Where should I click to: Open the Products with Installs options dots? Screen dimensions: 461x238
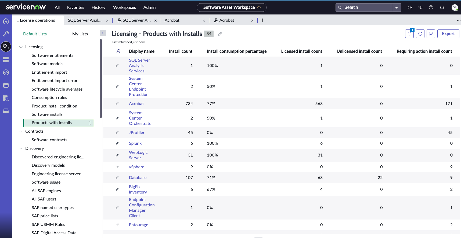click(x=90, y=123)
